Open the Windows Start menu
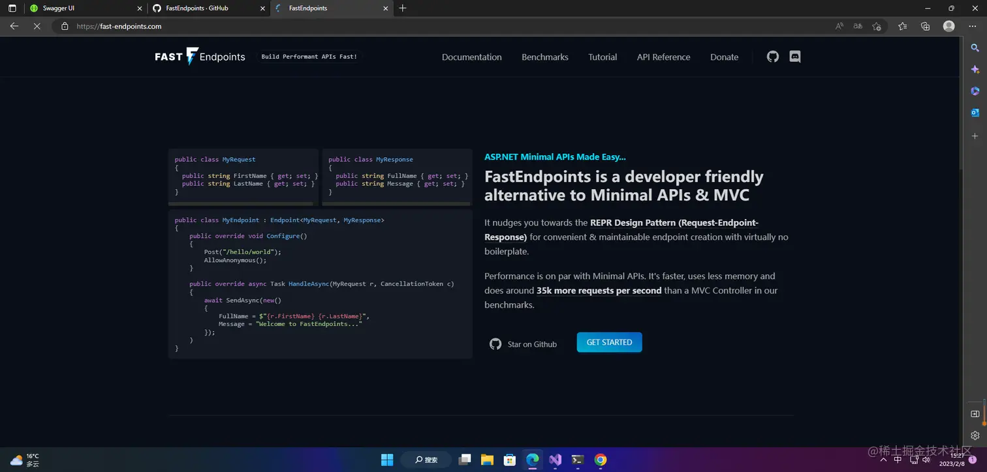This screenshot has height=472, width=987. tap(387, 460)
